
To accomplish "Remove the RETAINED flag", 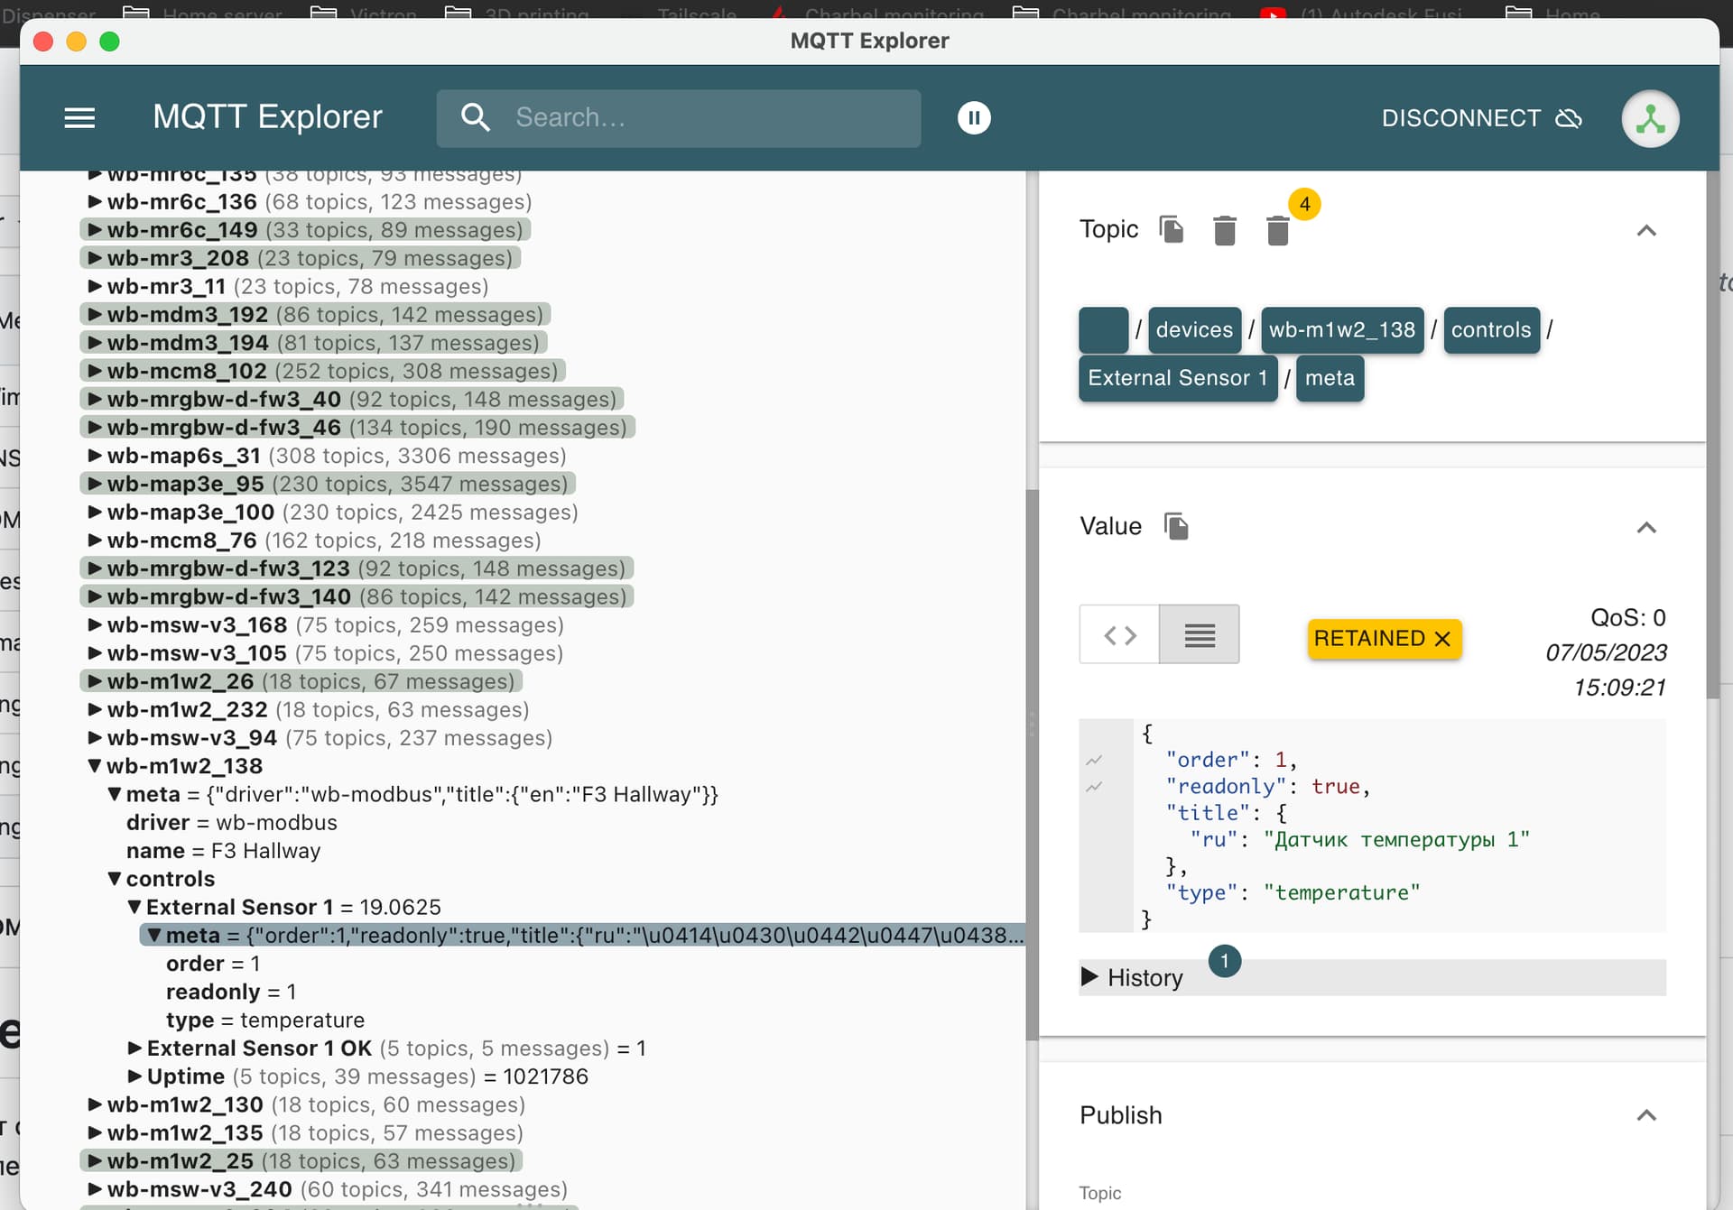I will click(x=1442, y=639).
